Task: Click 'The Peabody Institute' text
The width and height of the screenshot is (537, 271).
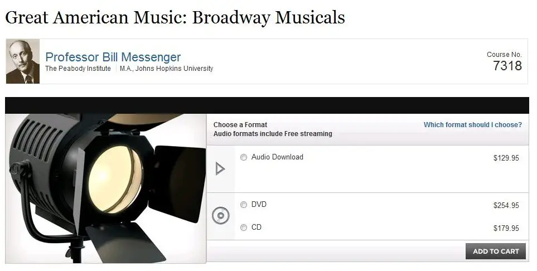Action: click(78, 69)
